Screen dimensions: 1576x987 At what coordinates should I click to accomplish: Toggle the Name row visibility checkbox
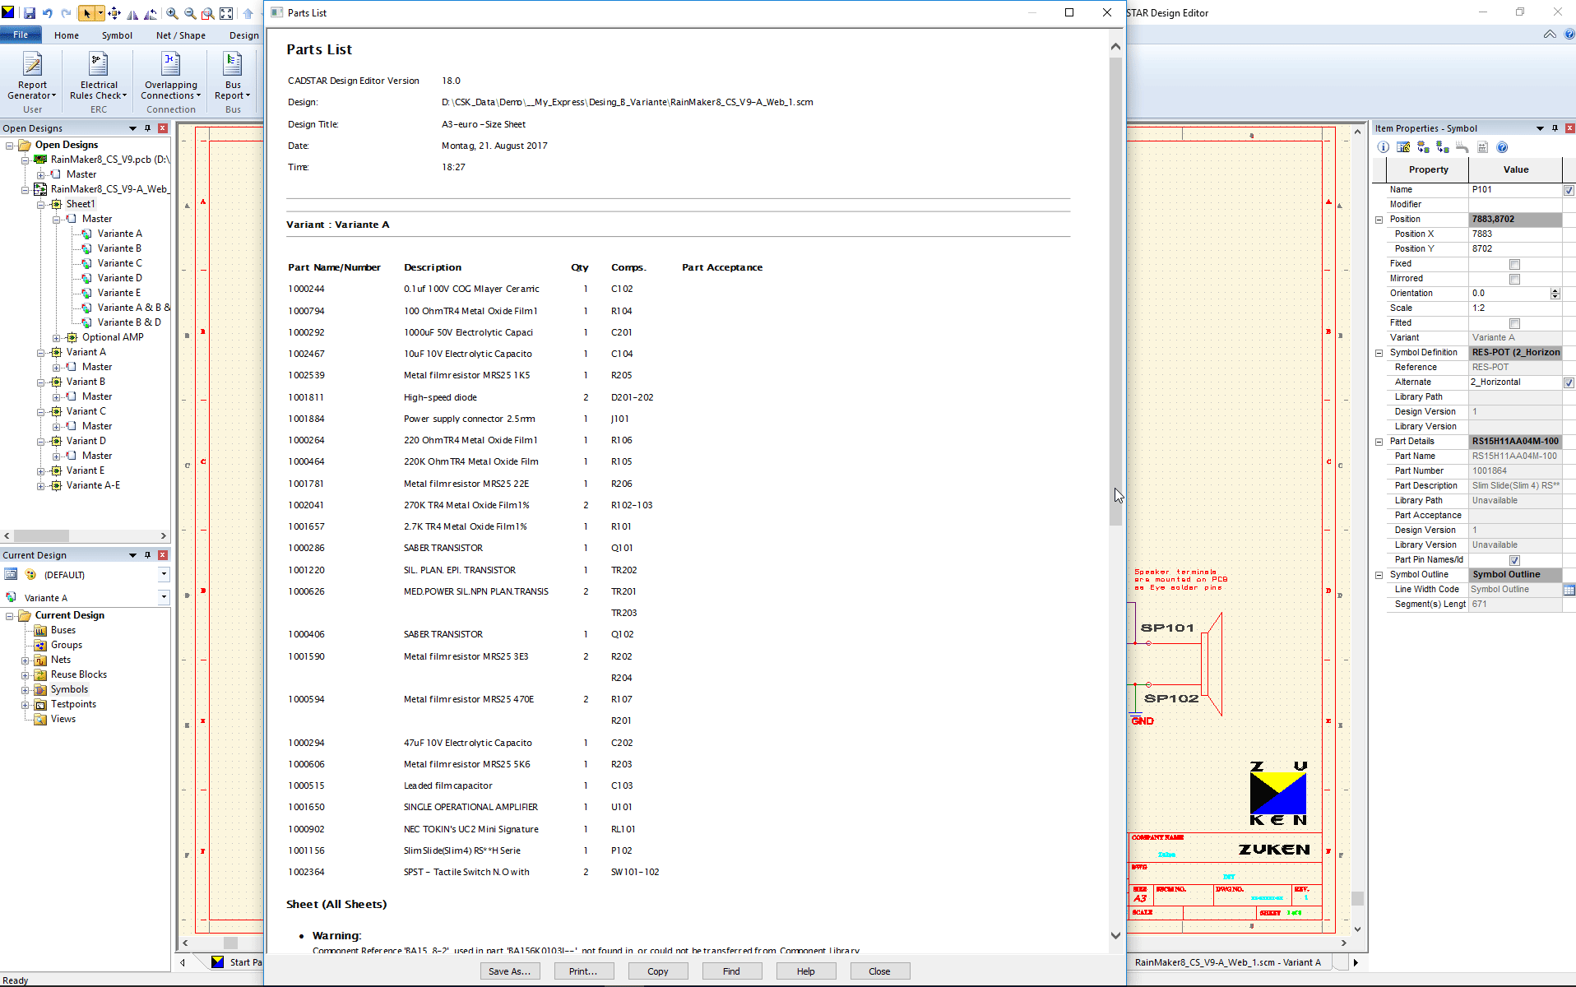(x=1569, y=190)
